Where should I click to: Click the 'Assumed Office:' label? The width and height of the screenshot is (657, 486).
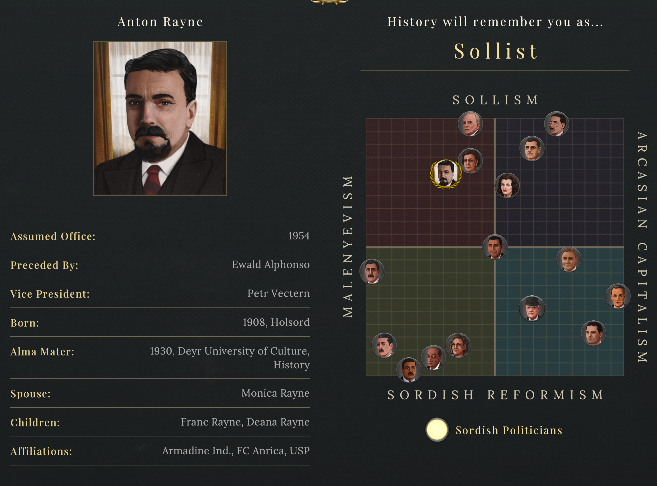tap(53, 236)
